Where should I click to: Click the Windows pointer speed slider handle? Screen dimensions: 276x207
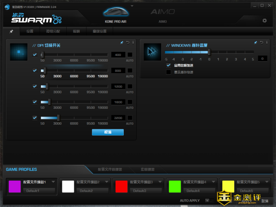point(209,52)
